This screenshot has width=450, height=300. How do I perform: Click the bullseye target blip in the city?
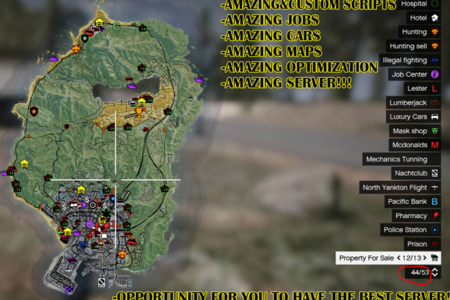[93, 205]
